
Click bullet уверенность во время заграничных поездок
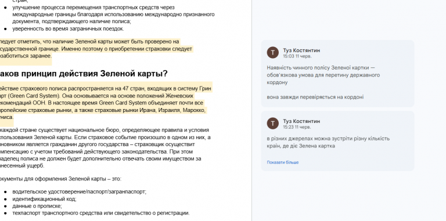click(68, 28)
